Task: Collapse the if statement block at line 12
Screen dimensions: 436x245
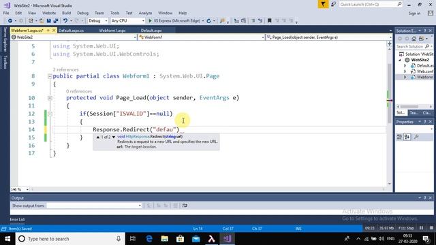Action: point(50,114)
